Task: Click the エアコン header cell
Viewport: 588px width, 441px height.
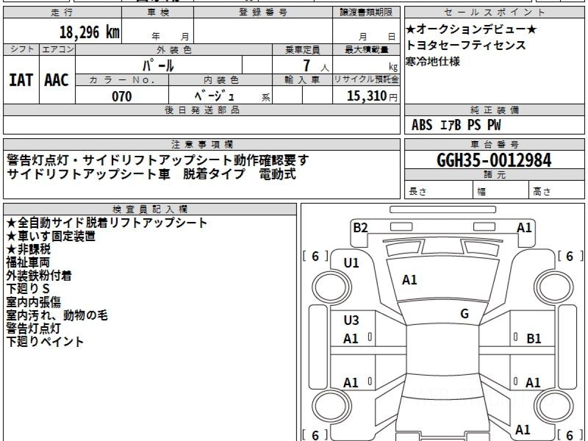Action: tap(57, 49)
